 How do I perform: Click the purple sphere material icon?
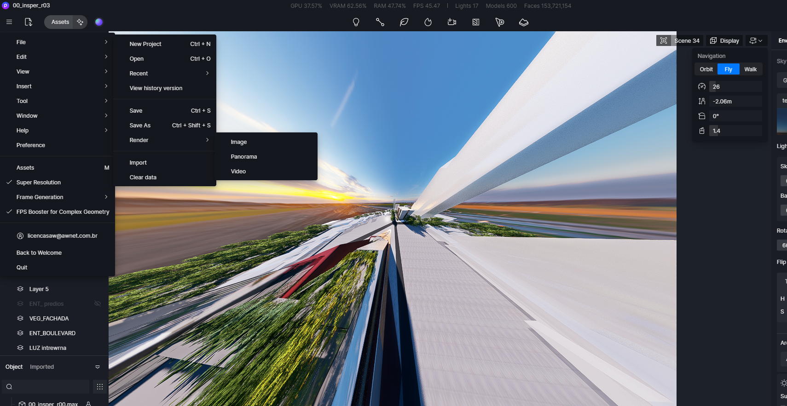pyautogui.click(x=99, y=22)
